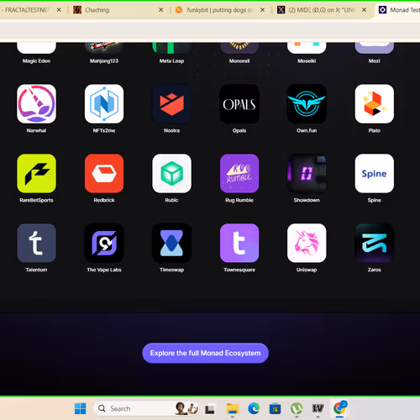Screen dimensions: 420x420
Task: Click the Timeswap hourglass icon
Action: click(x=171, y=243)
